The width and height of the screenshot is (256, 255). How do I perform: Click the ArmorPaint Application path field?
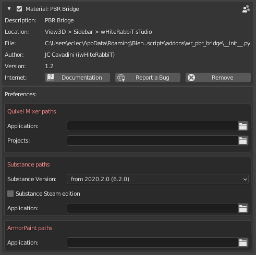click(x=152, y=243)
